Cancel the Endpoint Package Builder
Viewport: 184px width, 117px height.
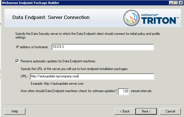[170, 111]
